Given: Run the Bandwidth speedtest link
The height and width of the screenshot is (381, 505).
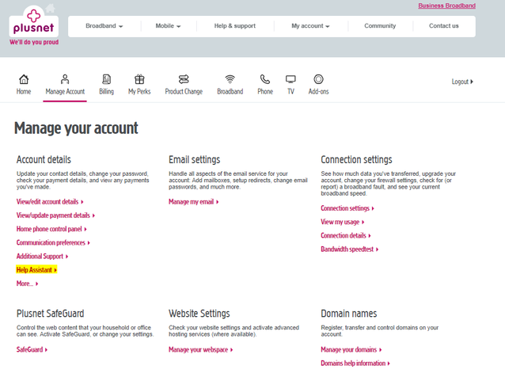Looking at the screenshot, I should coord(348,250).
